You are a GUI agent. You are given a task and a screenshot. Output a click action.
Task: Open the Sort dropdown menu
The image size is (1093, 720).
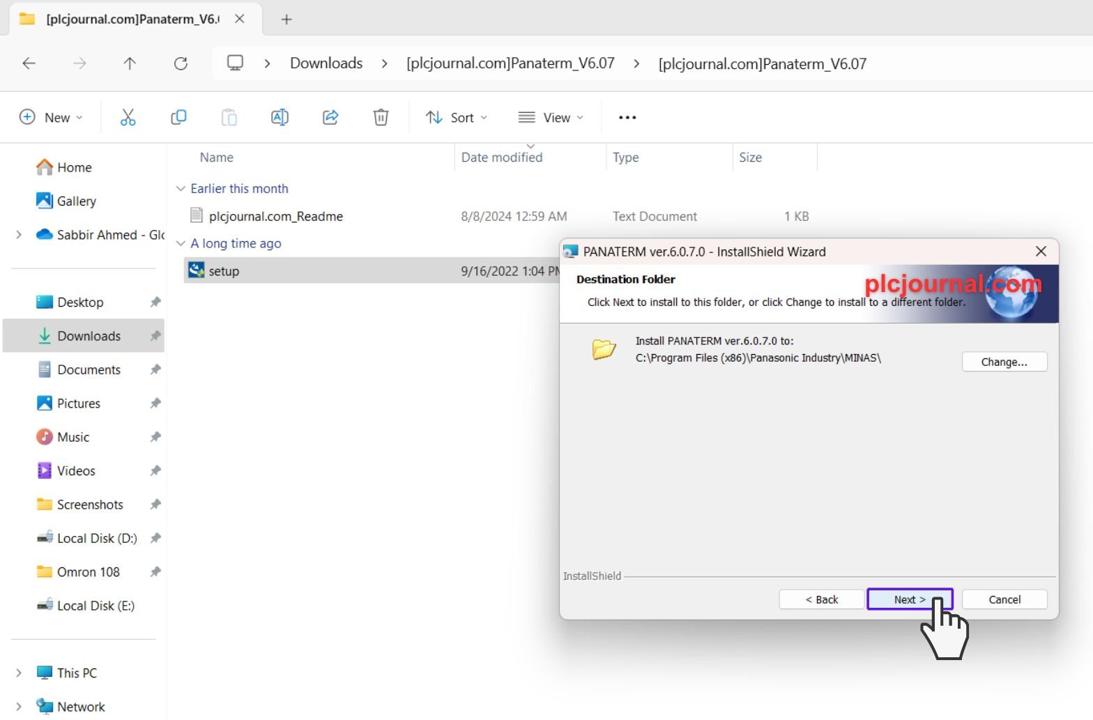(457, 117)
